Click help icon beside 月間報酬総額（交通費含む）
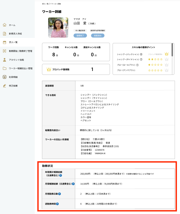The width and height of the screenshot is (180, 214). pyautogui.click(x=73, y=184)
